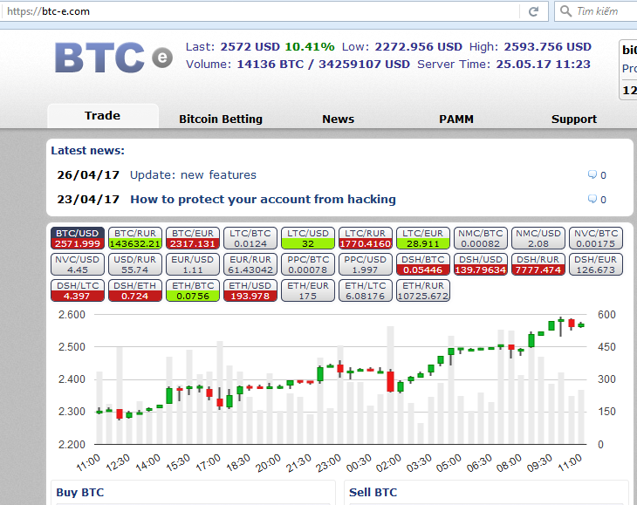Click the High value 2593.756 USD
The width and height of the screenshot is (637, 505).
coord(548,47)
